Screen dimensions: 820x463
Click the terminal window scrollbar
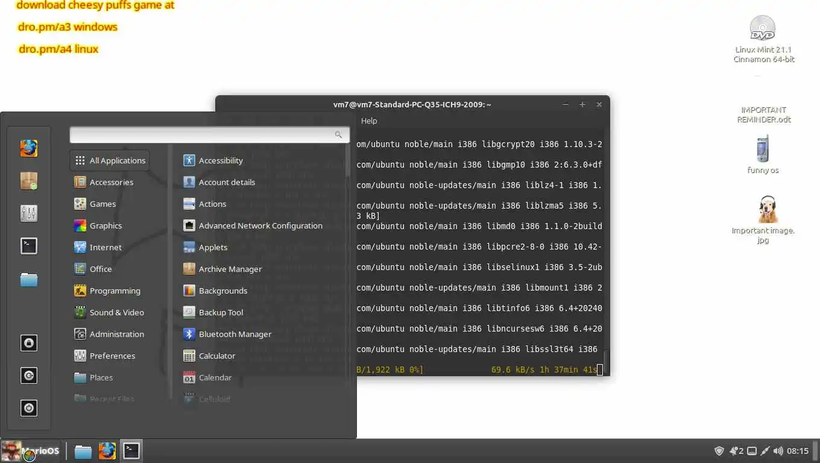pyautogui.click(x=605, y=361)
